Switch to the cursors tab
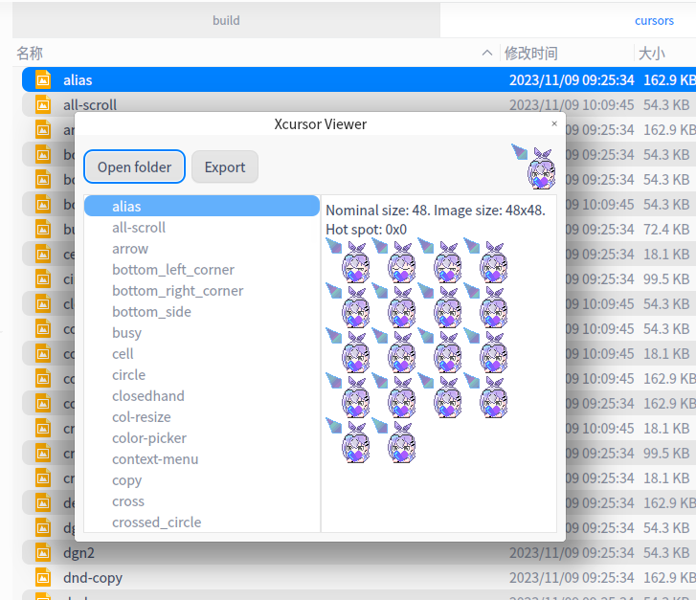The image size is (696, 600). coord(654,20)
